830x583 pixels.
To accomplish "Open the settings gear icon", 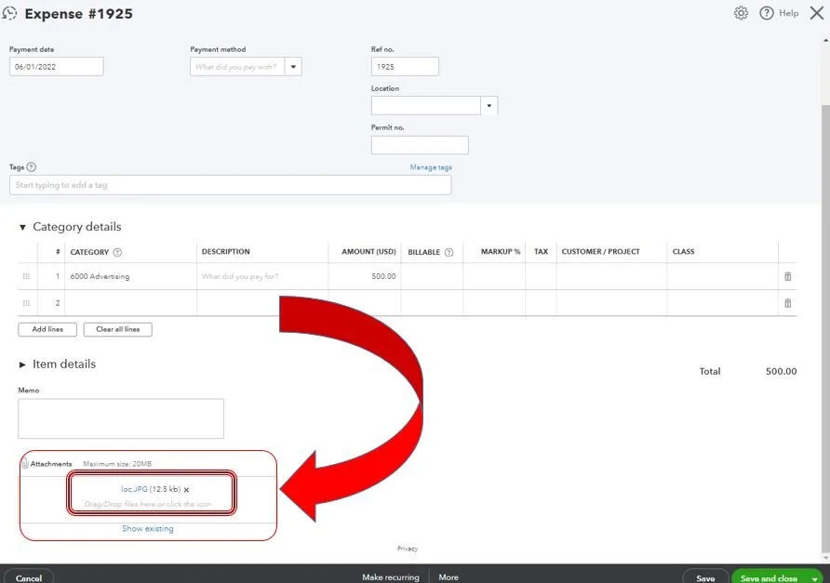I will 740,12.
